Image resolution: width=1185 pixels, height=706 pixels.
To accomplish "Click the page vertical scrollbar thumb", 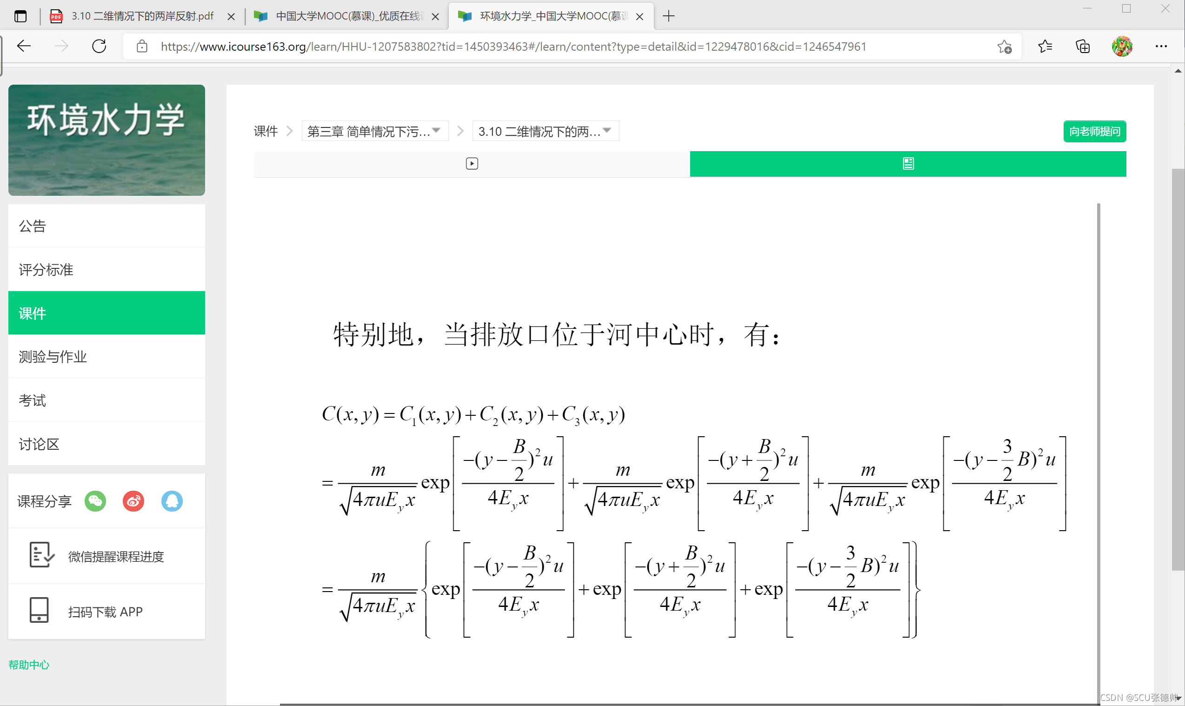I will (x=1178, y=369).
